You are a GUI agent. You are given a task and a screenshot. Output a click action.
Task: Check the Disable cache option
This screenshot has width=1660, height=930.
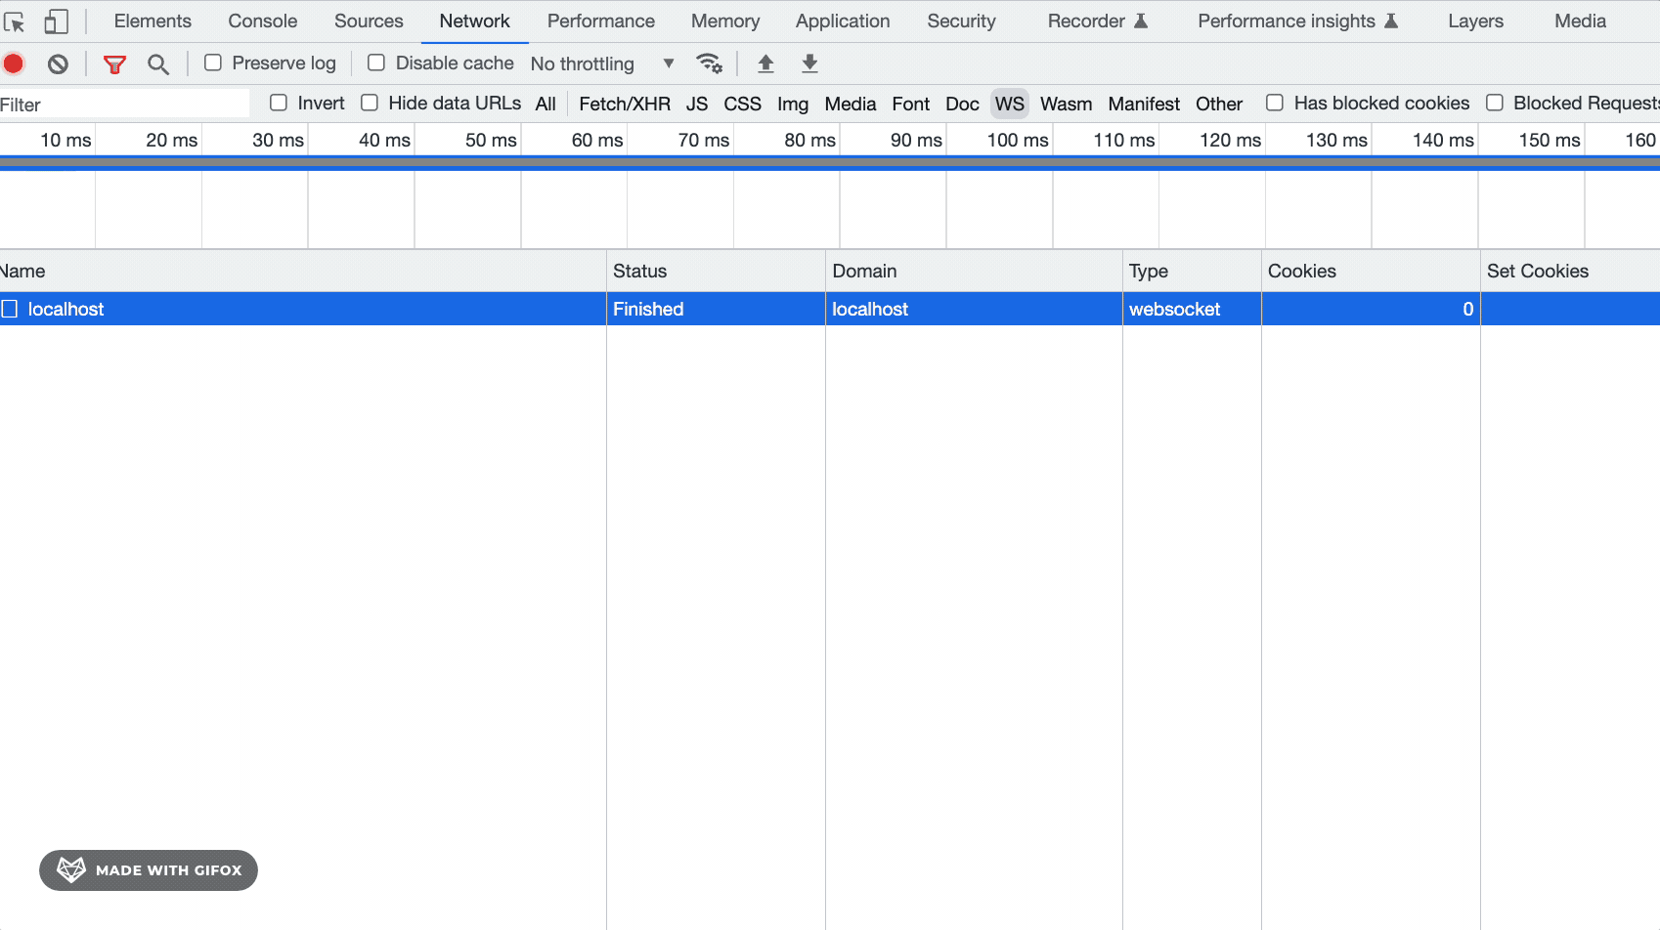point(376,63)
